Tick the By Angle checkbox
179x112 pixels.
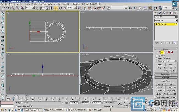tap(157, 61)
